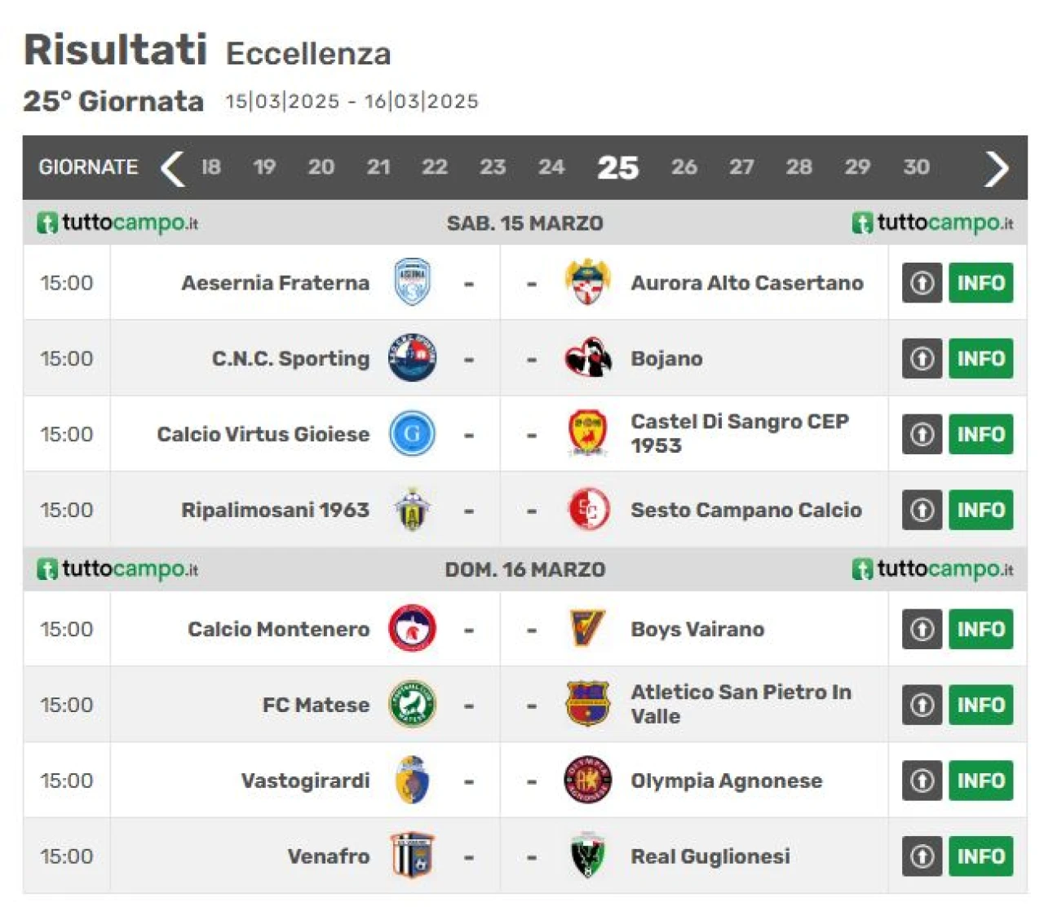Click the Olympia Agnonese team logo
The width and height of the screenshot is (1044, 907).
[587, 781]
